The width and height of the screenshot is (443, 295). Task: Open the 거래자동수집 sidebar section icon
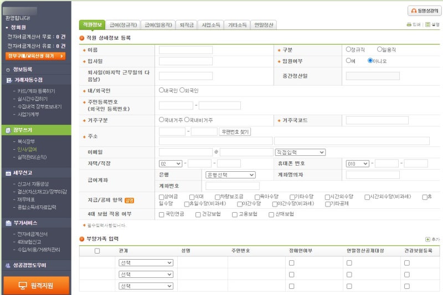click(x=9, y=80)
